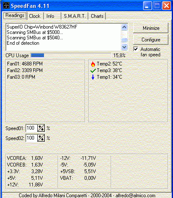Image resolution: width=173 pixels, height=198 pixels.
Task: Click the Temp1: 34°C reading
Action: (x=110, y=77)
